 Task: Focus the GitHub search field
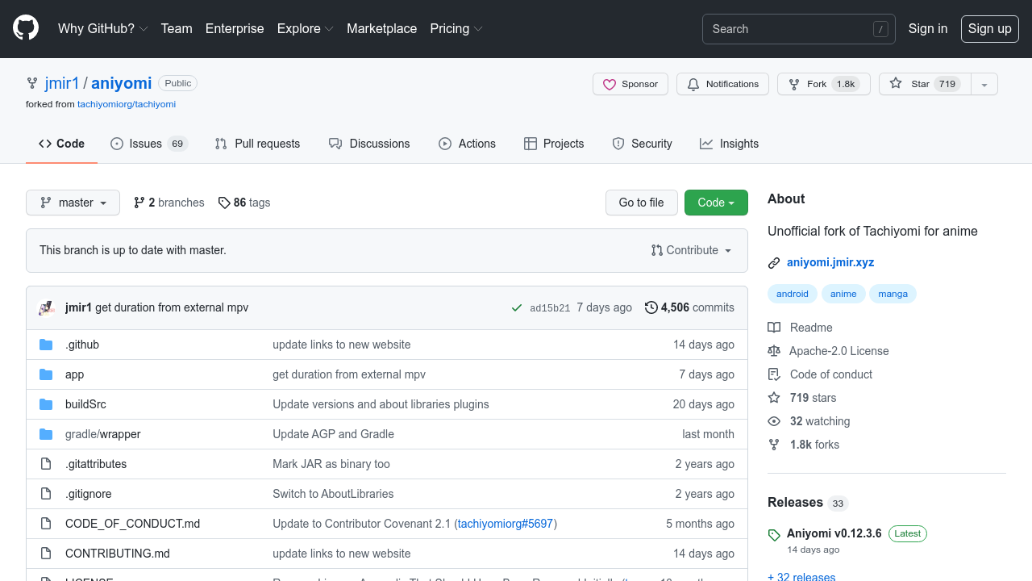pos(799,29)
